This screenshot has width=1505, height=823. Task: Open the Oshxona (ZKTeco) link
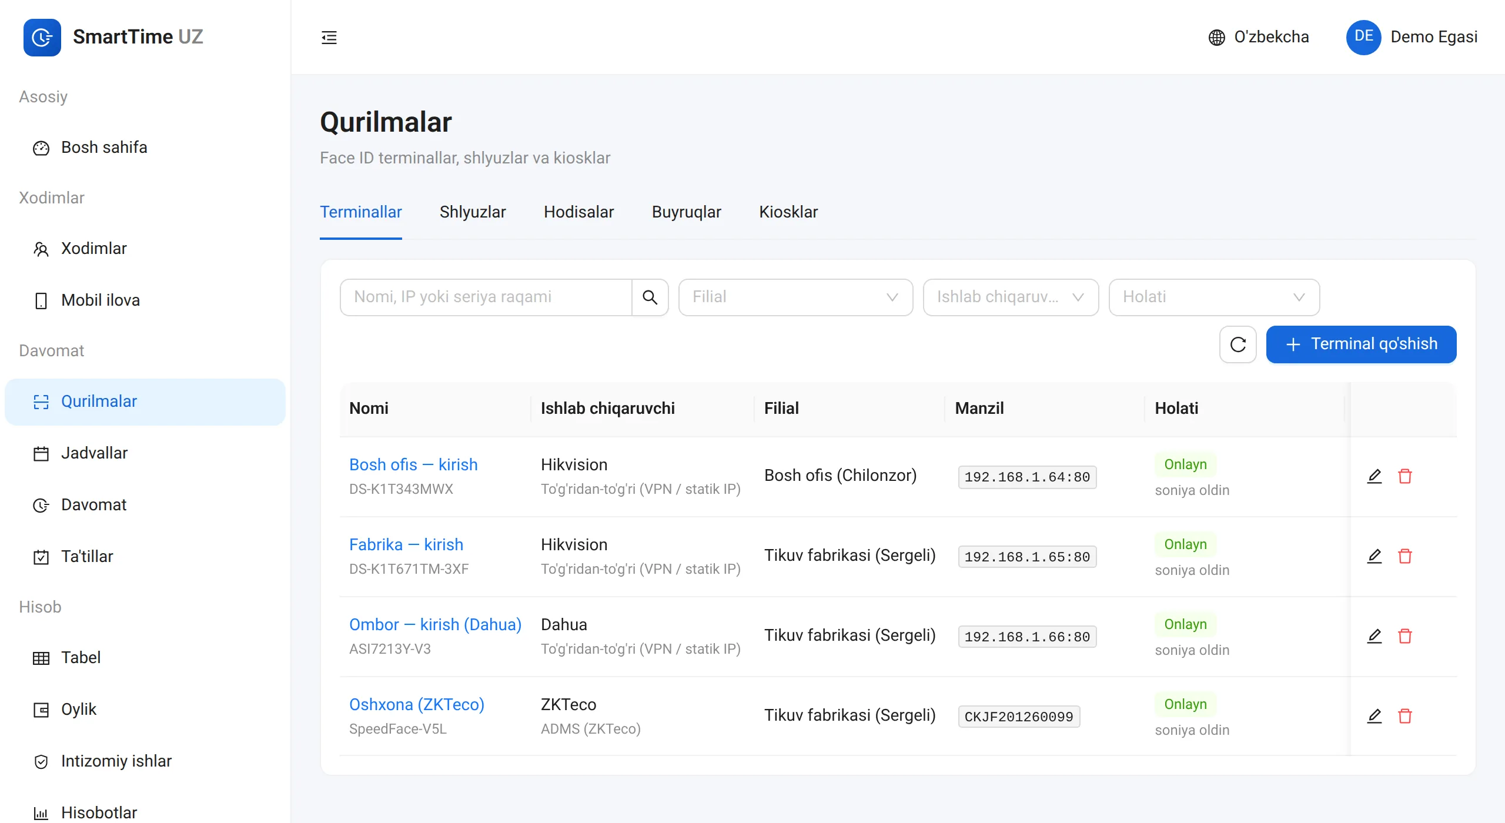(x=417, y=705)
